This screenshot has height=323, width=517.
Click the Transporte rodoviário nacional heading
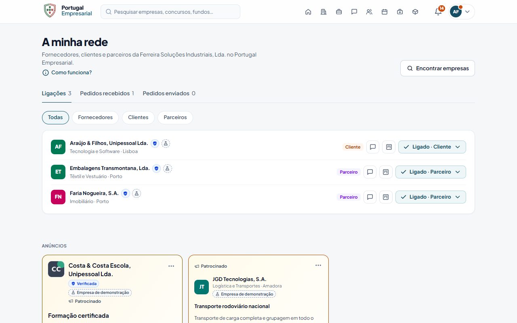(232, 306)
